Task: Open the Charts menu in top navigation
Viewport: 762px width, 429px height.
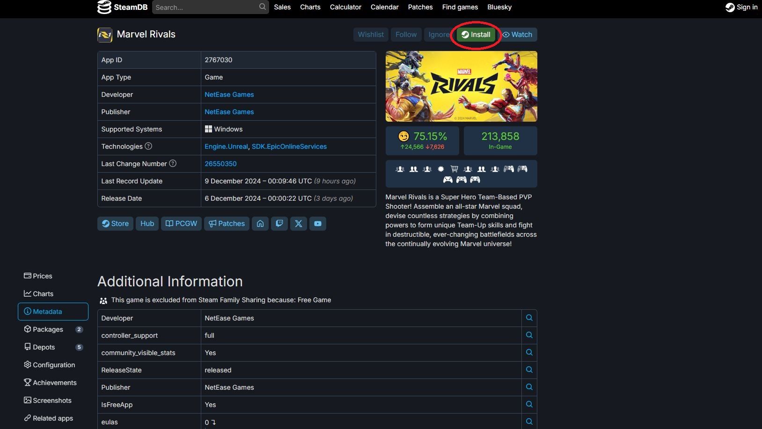Action: point(310,7)
